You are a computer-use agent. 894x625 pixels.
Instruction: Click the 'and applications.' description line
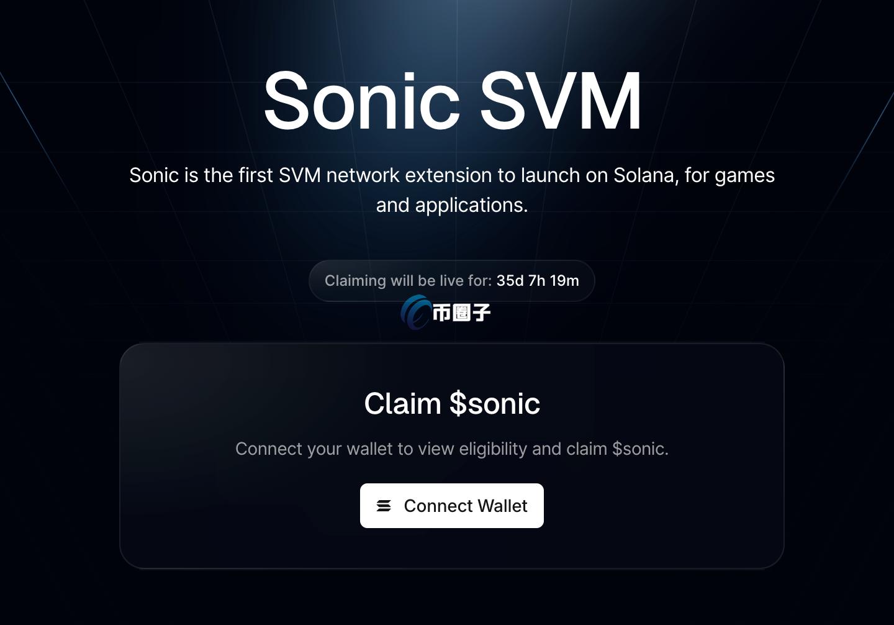452,205
